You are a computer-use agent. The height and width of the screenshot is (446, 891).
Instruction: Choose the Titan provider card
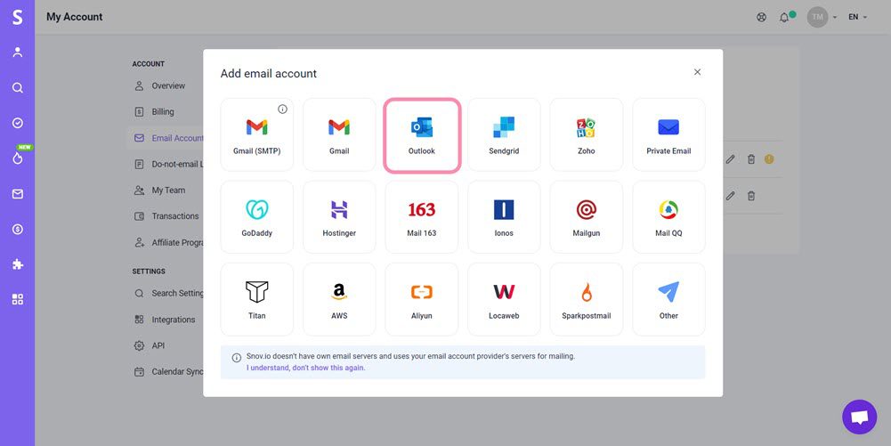[257, 299]
